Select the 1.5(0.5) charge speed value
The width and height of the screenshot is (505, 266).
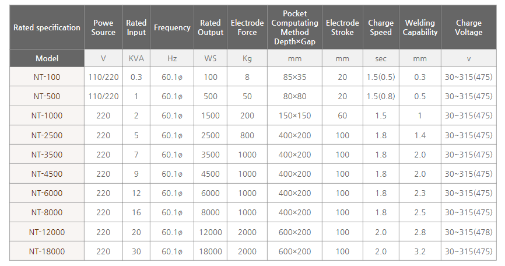click(x=381, y=77)
